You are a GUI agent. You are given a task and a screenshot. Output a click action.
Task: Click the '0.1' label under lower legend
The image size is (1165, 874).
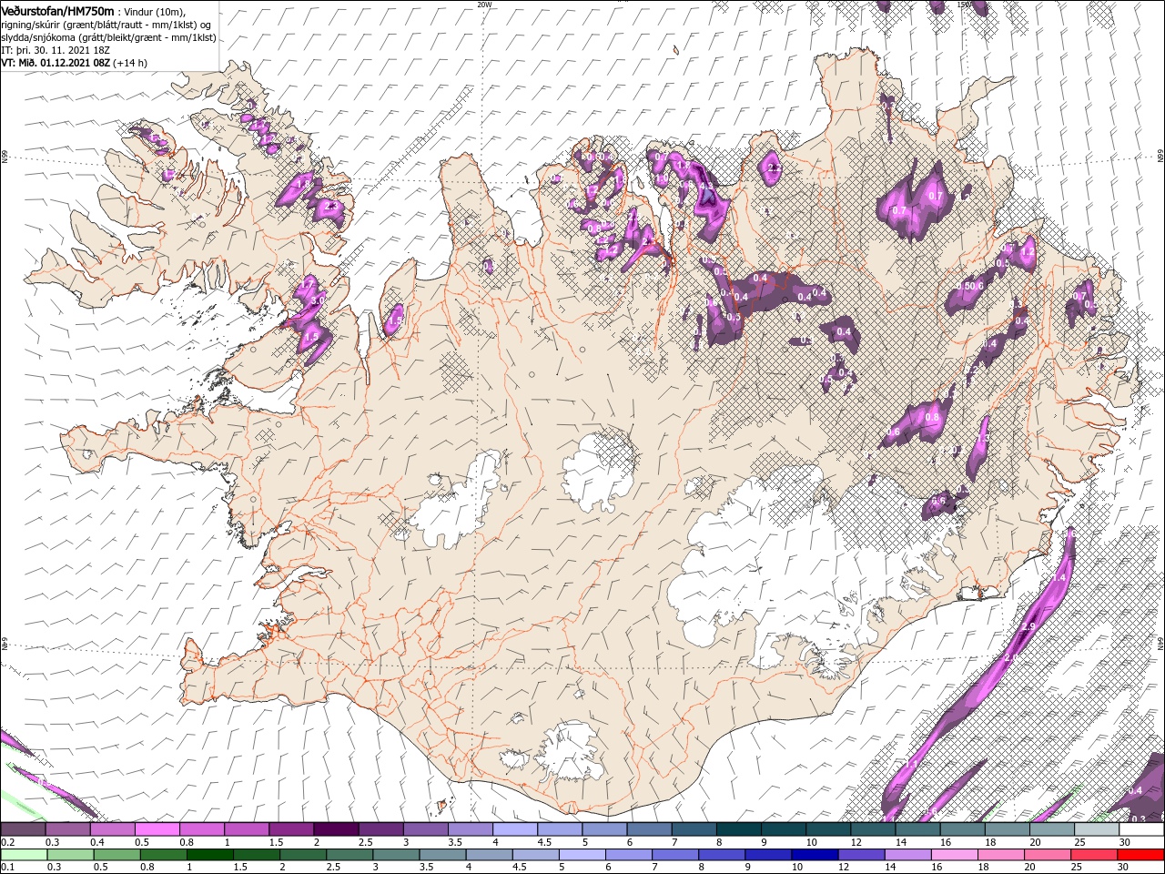(6, 867)
